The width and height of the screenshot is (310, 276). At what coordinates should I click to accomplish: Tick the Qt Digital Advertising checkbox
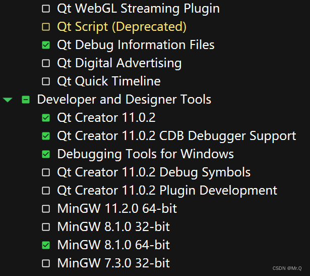46,63
